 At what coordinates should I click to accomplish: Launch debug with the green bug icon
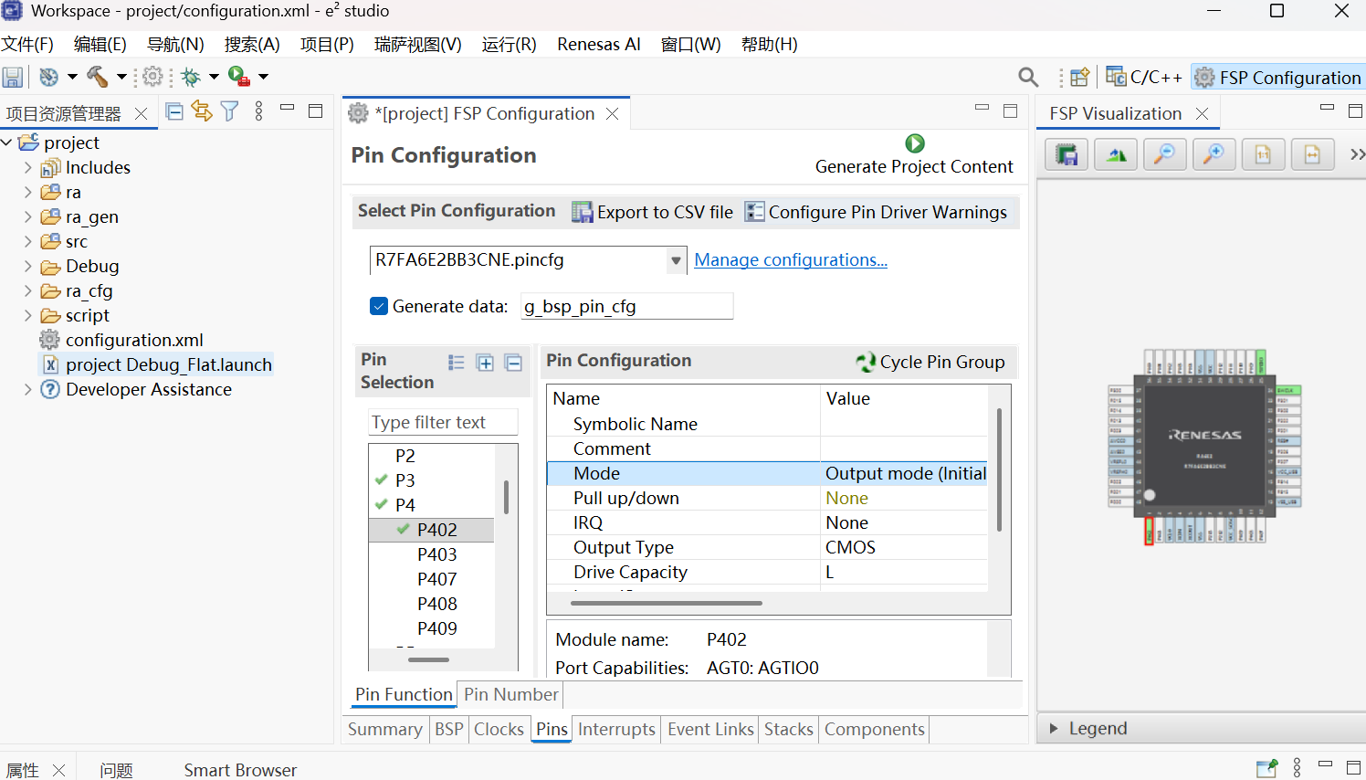(x=191, y=77)
